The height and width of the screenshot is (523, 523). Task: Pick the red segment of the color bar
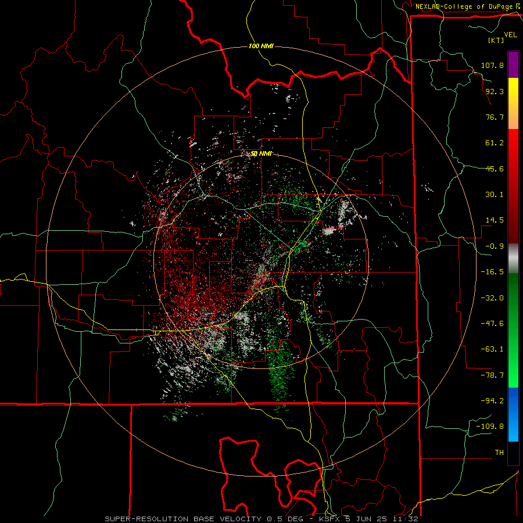click(x=513, y=186)
